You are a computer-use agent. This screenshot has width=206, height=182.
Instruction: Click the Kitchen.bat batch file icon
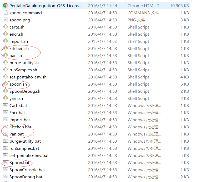pyautogui.click(x=5, y=127)
